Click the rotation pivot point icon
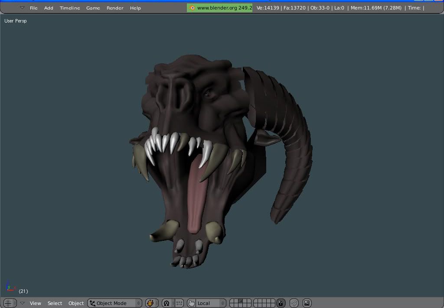Screen dimensions: 444x308 pyautogui.click(x=166, y=303)
